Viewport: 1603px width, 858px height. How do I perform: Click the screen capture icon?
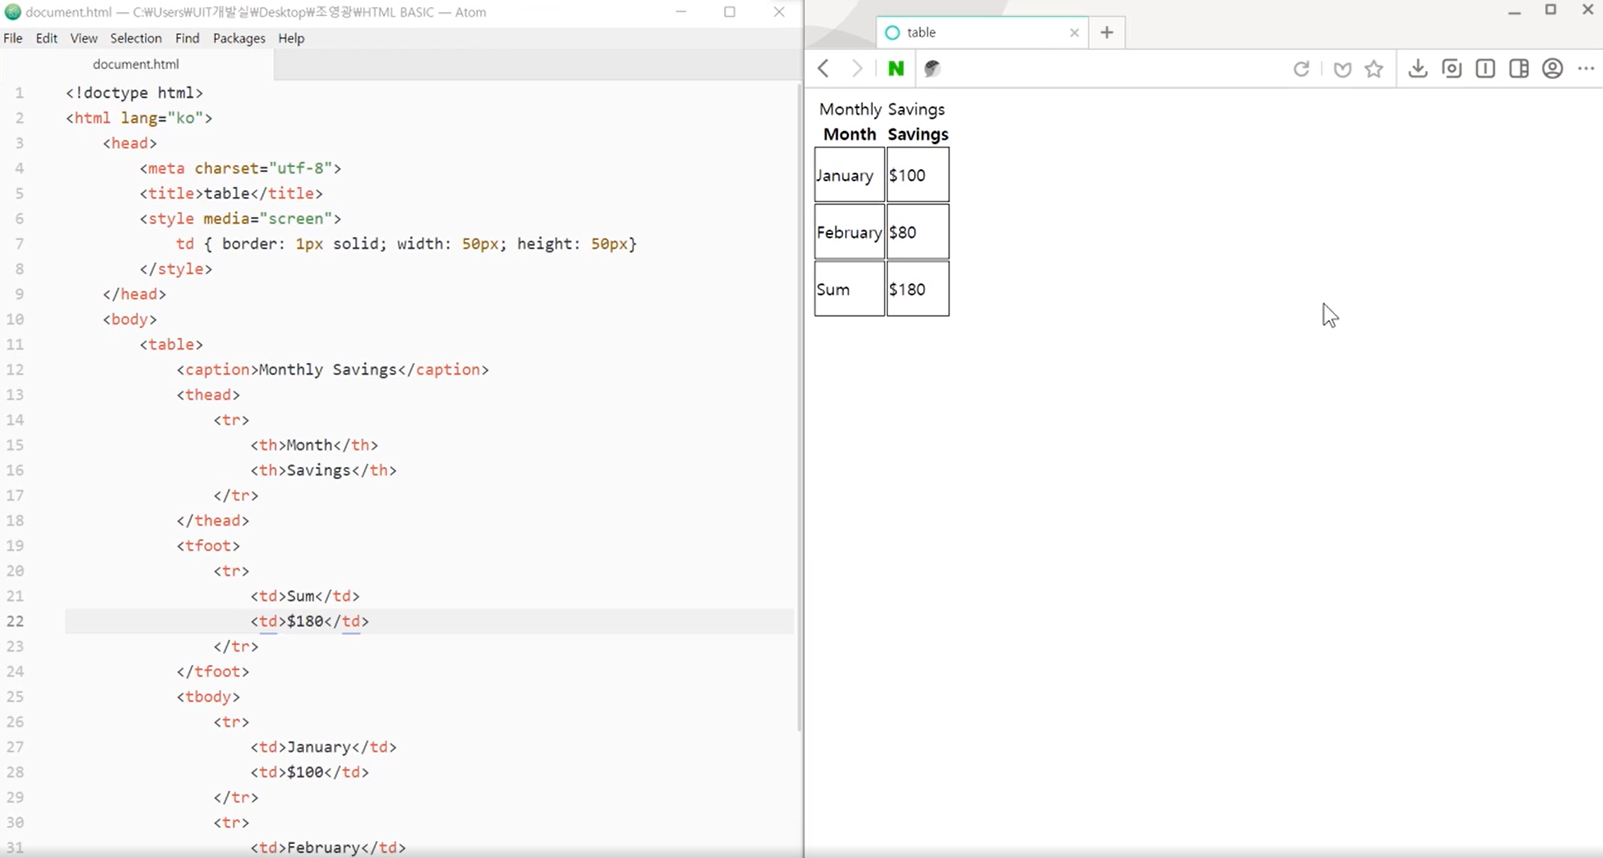point(1451,68)
